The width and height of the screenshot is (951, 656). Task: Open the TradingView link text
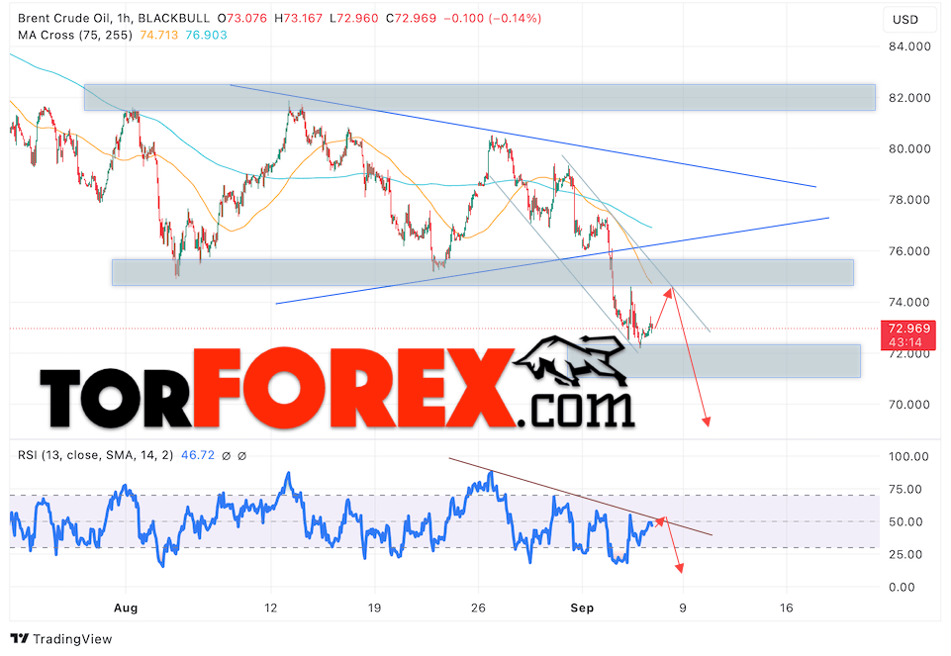(73, 639)
